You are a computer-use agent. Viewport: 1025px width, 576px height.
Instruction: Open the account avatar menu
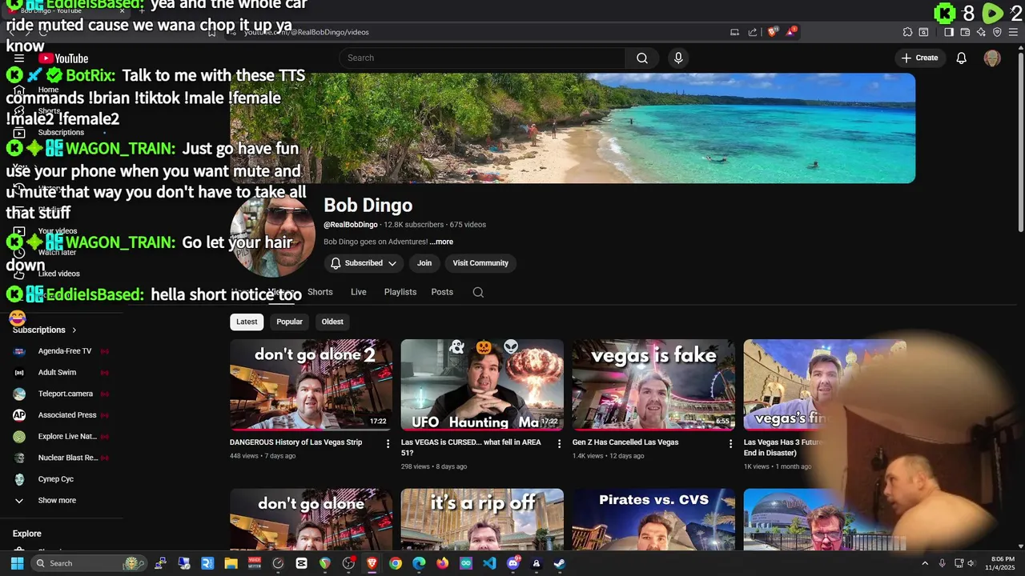click(992, 58)
